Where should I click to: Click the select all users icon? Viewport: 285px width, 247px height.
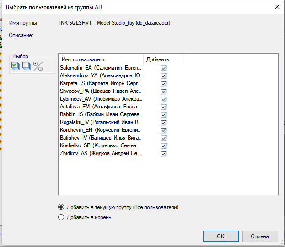click(x=16, y=66)
